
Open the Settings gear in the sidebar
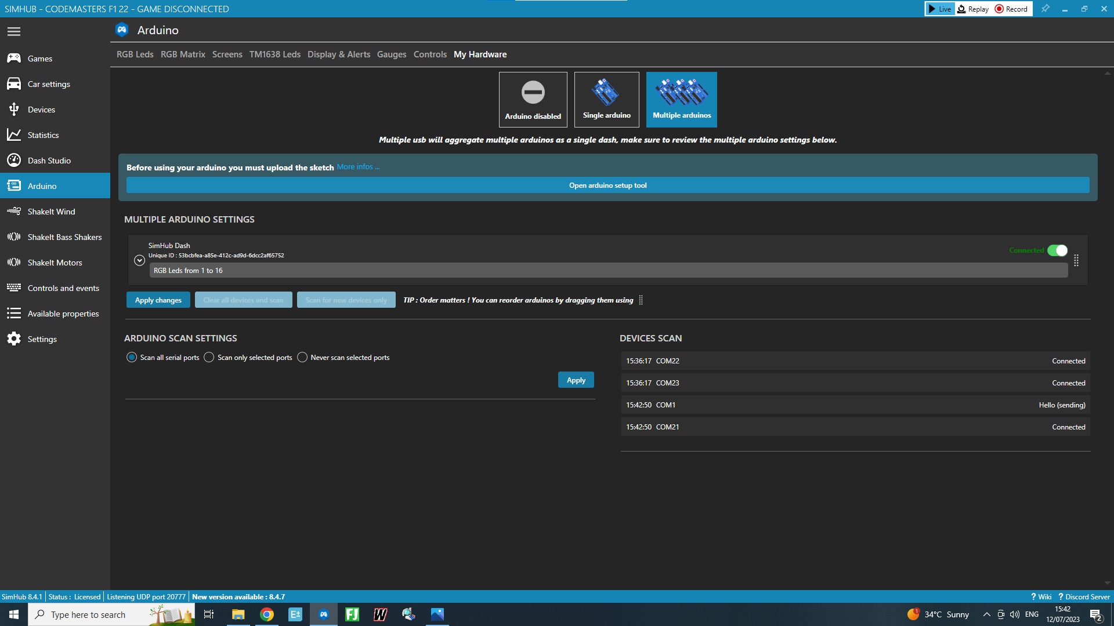coord(14,339)
